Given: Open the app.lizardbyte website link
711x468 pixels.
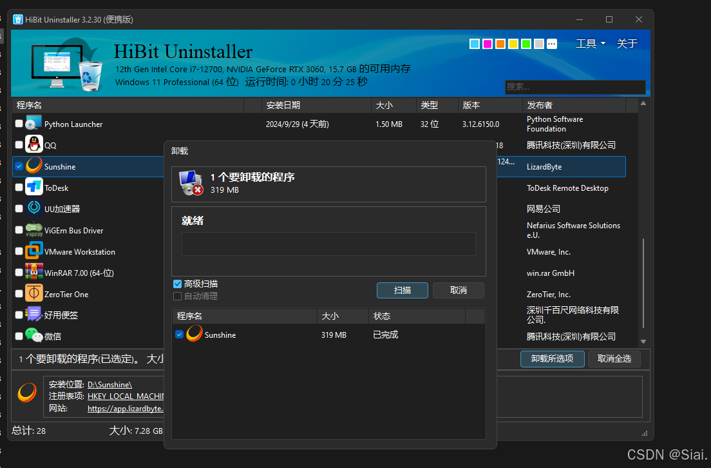Looking at the screenshot, I should [126, 409].
